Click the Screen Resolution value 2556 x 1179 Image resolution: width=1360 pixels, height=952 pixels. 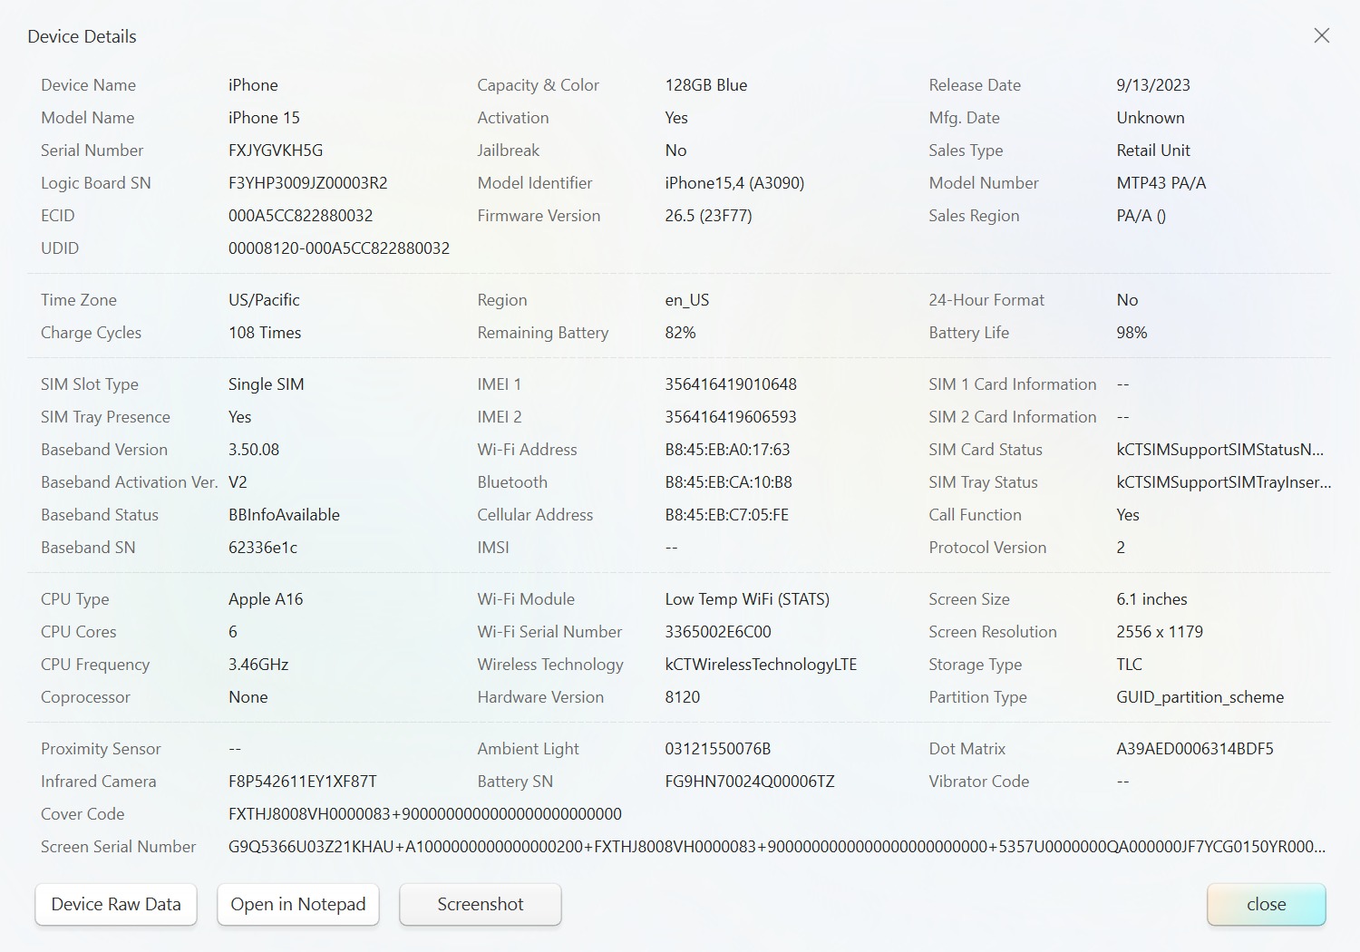(x=1160, y=632)
